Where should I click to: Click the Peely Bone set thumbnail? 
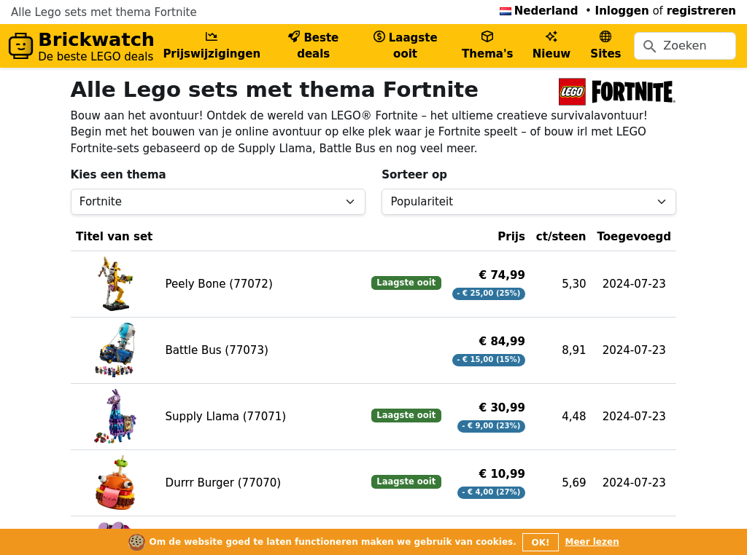coord(115,284)
